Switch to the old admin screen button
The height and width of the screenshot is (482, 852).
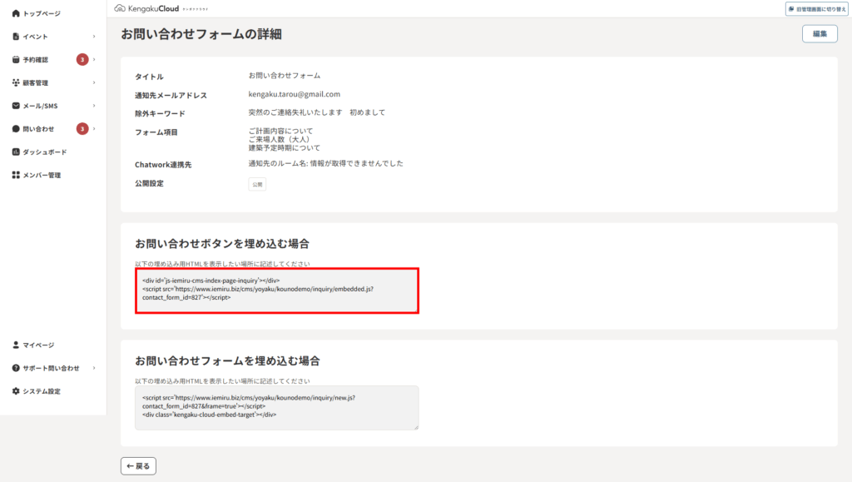(x=816, y=8)
